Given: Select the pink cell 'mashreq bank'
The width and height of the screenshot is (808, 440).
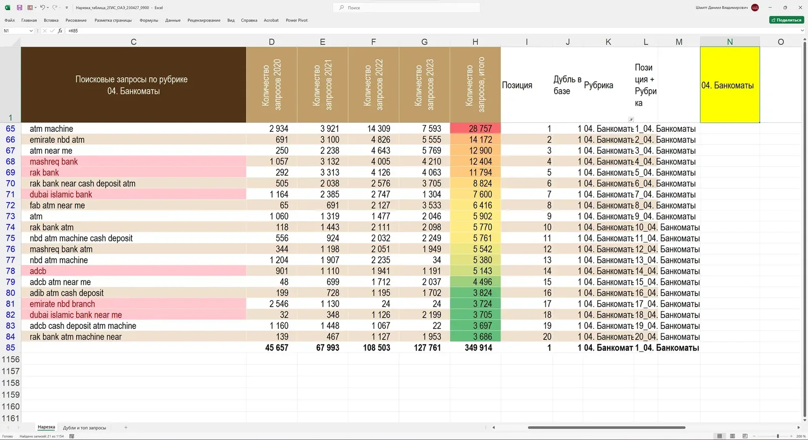Looking at the screenshot, I should coord(133,162).
